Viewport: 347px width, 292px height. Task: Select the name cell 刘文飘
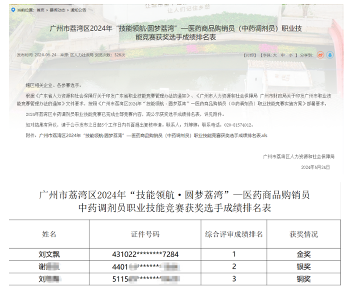coord(49,255)
